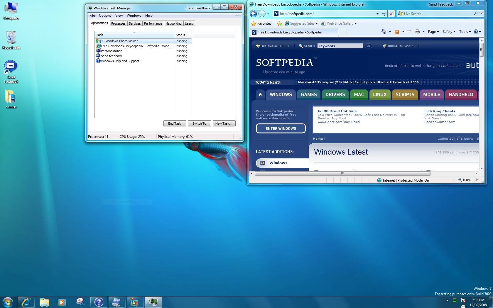Image resolution: width=493 pixels, height=308 pixels.
Task: Click the Add to Favorites Bar icon
Action: (280, 23)
